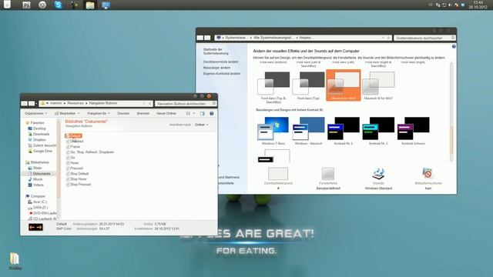The width and height of the screenshot is (493, 277).
Task: Open the DATA (D:) drive
Action: pyautogui.click(x=40, y=208)
